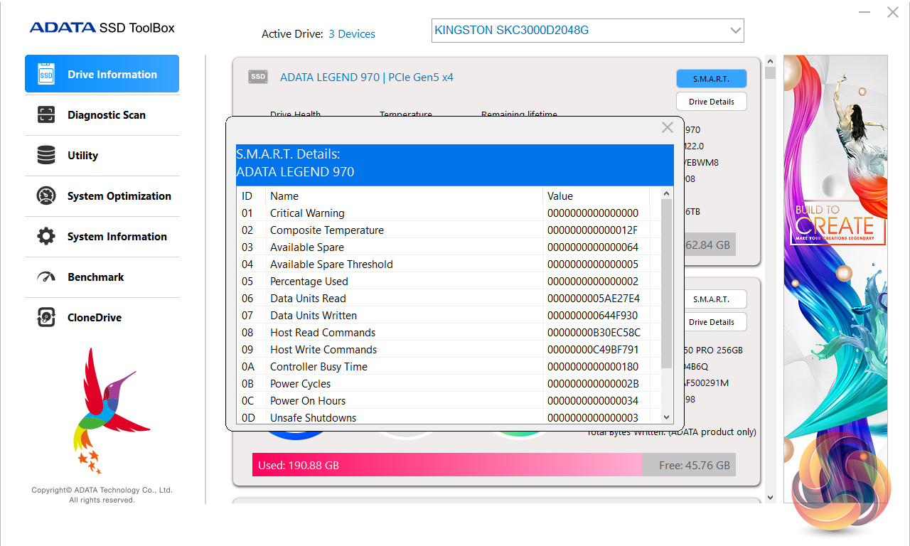The image size is (910, 546).
Task: Click the Utility database icon
Action: (45, 155)
